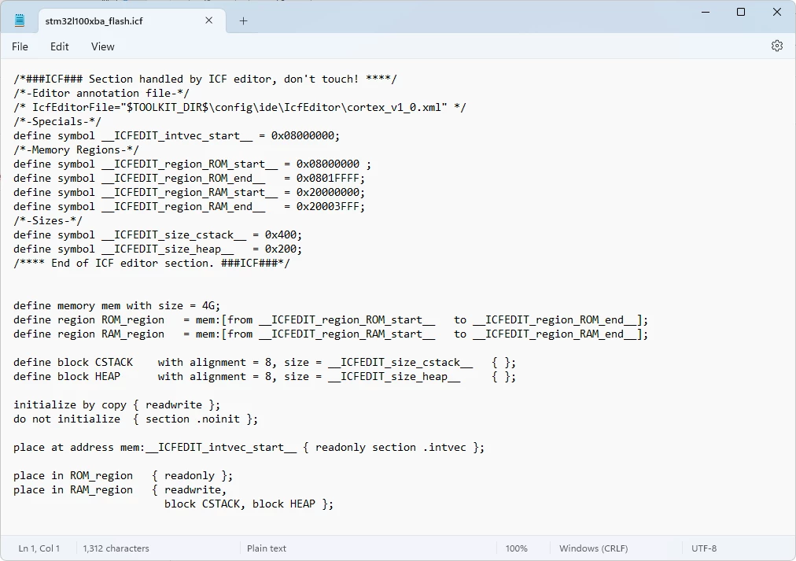
Task: Close the Notepad window
Action: 776,12
